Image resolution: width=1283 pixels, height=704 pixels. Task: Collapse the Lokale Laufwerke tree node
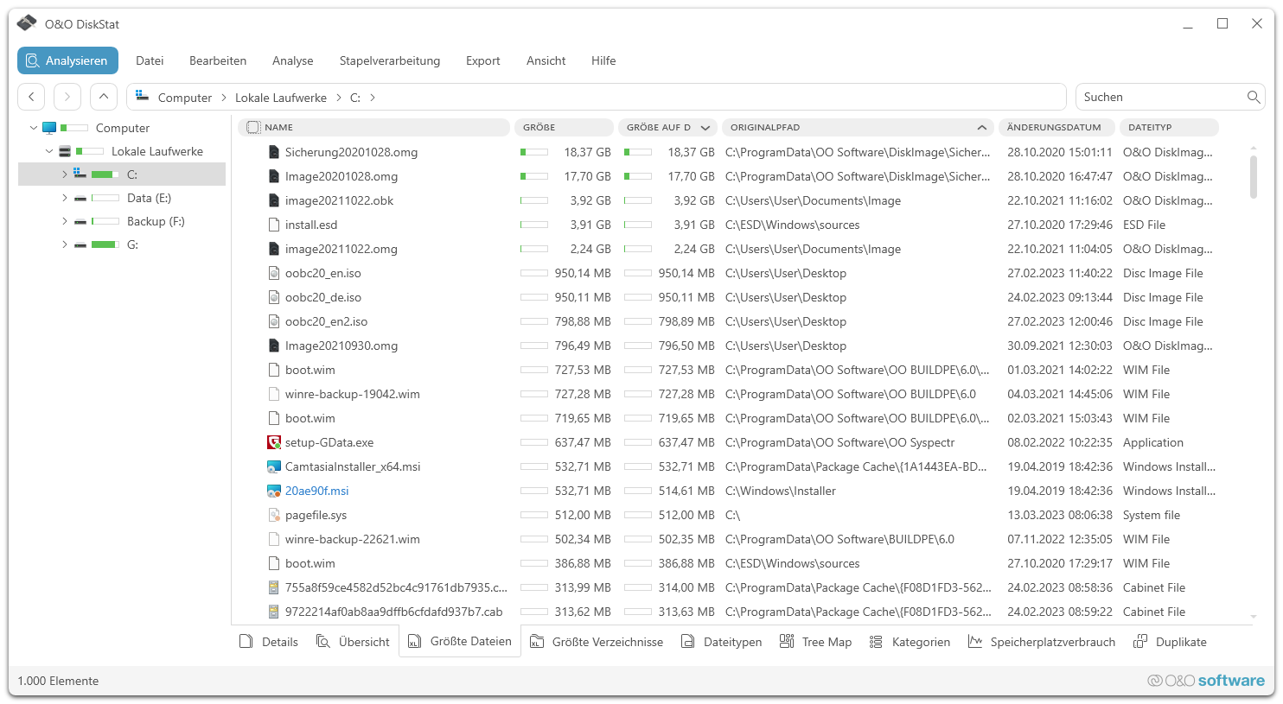coord(49,151)
